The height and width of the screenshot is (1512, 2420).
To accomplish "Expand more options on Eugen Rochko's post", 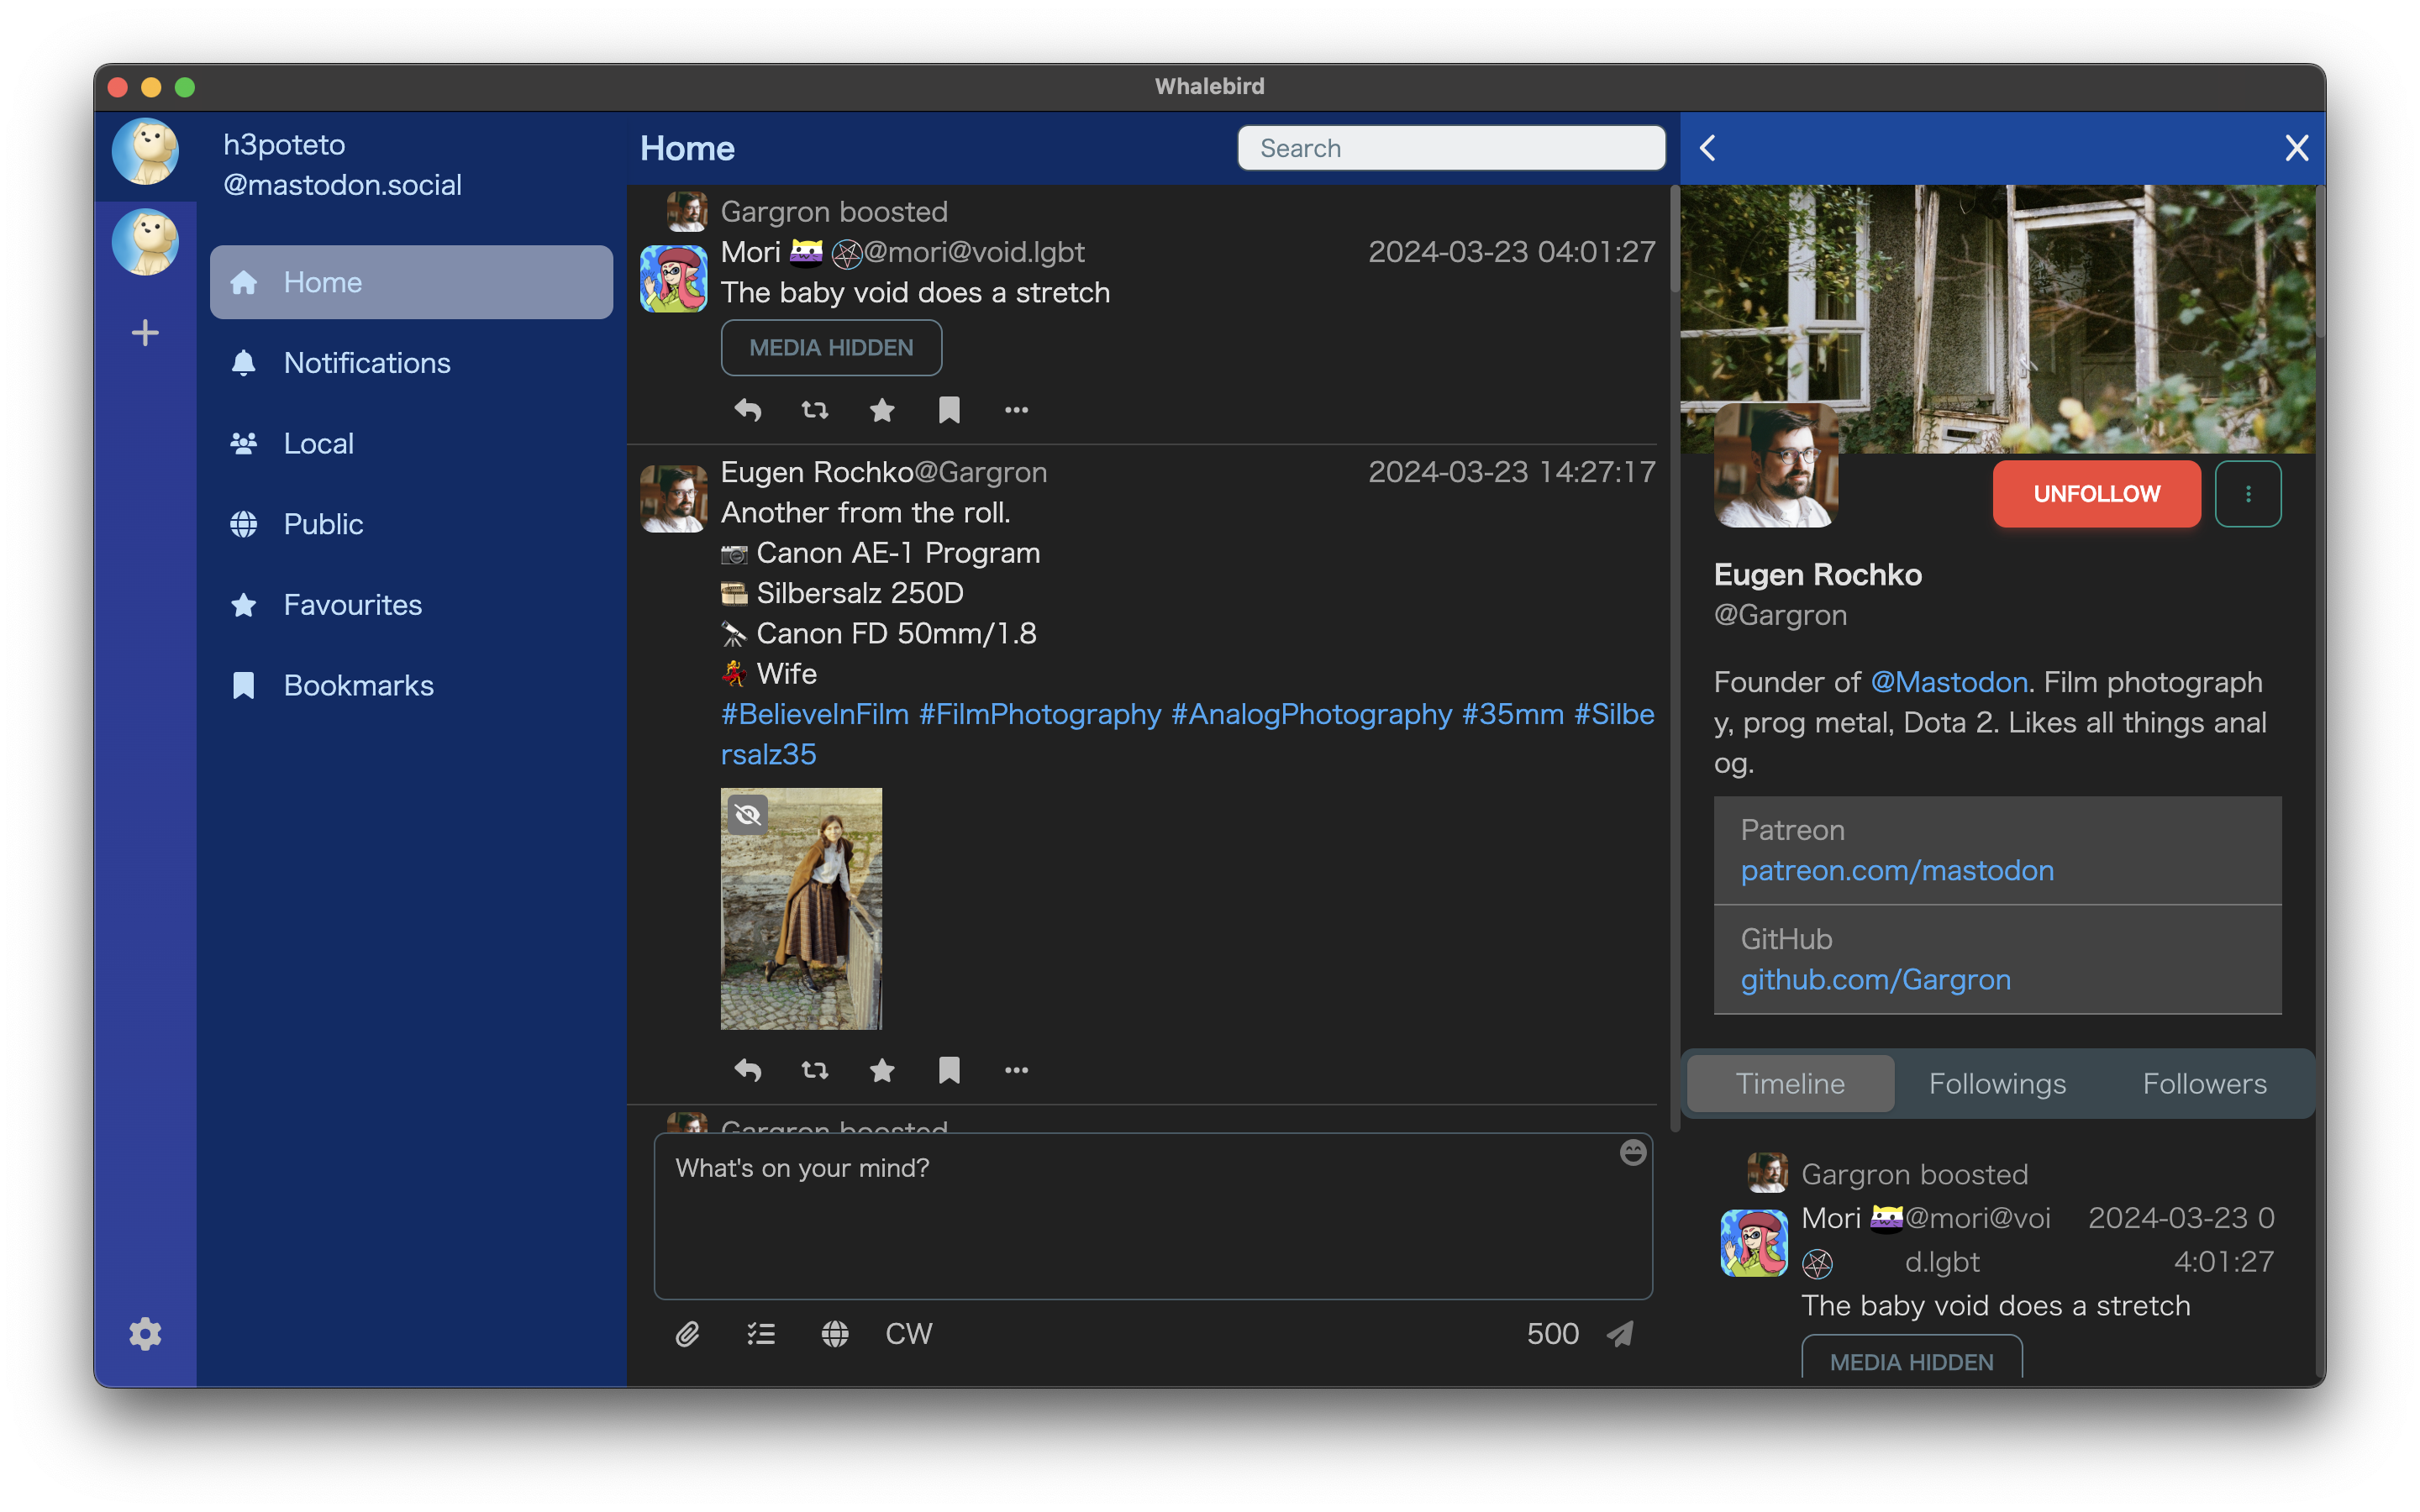I will pos(1014,1069).
